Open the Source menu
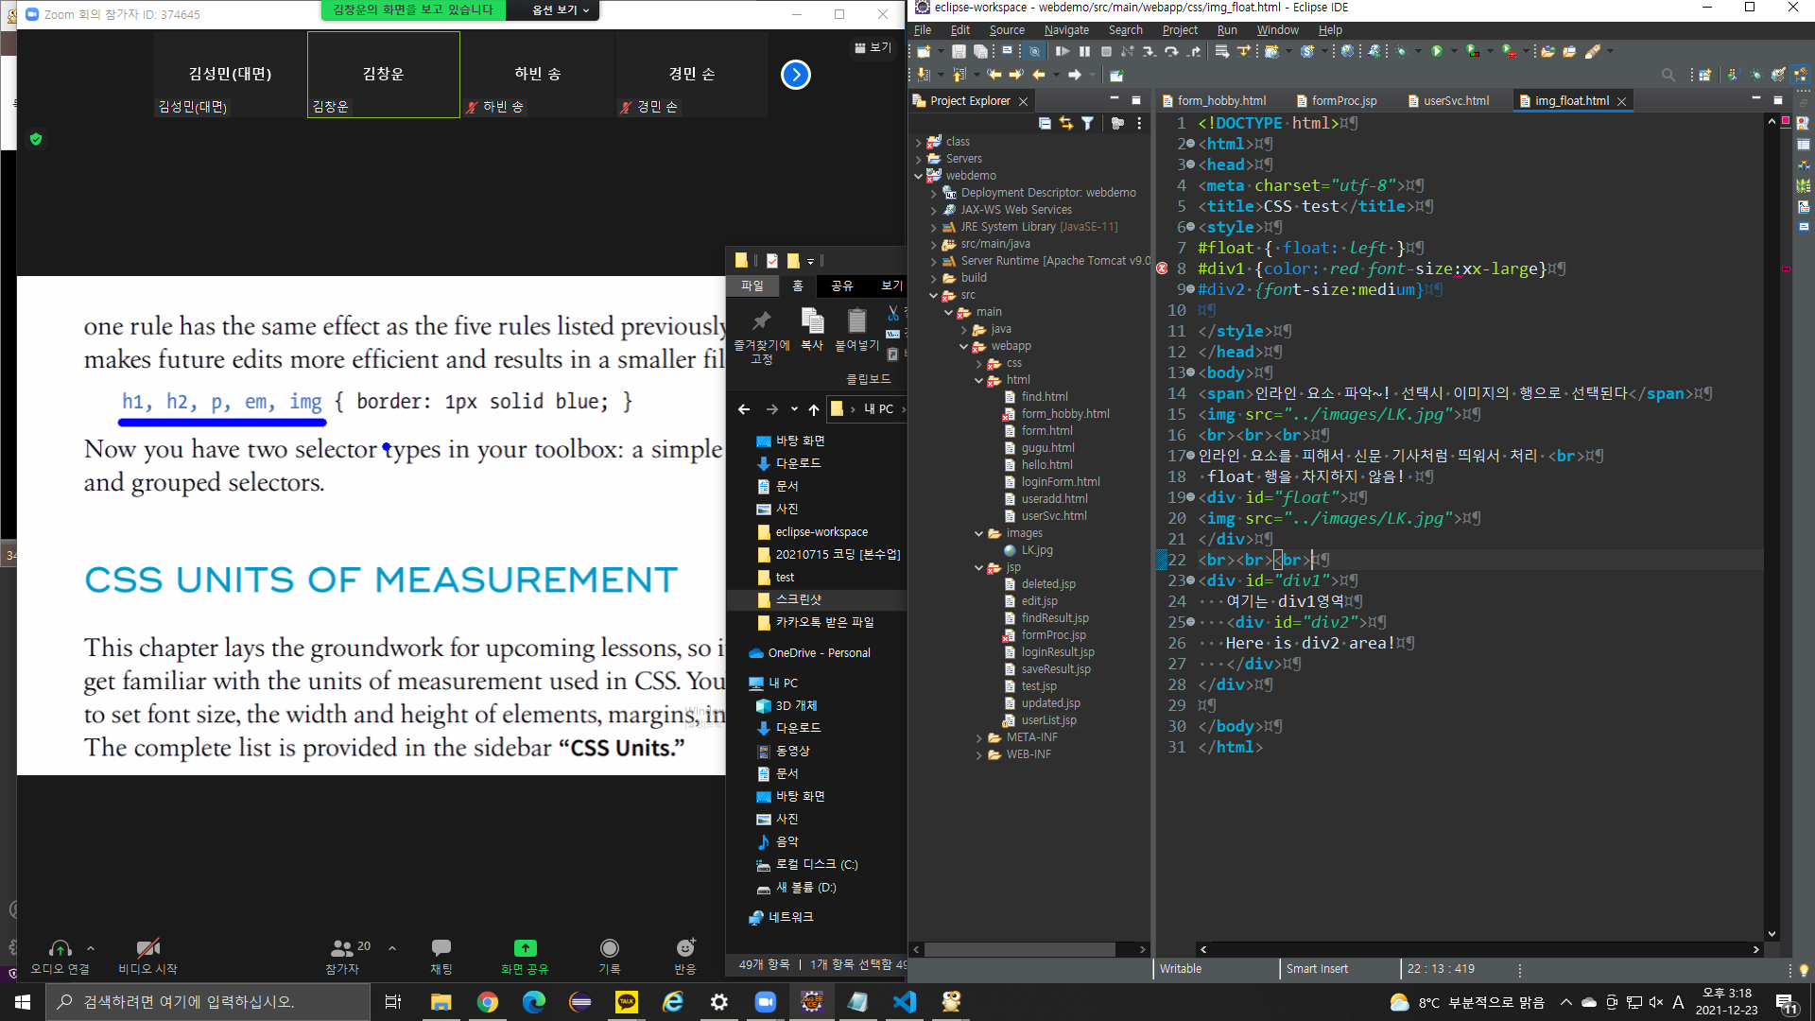The image size is (1815, 1021). pos(1006,29)
